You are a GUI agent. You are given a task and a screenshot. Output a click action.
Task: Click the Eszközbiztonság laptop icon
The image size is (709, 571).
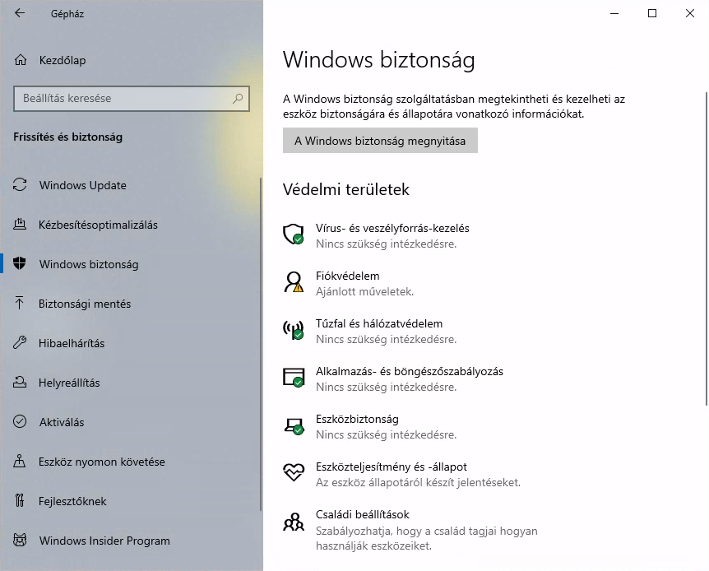point(294,425)
